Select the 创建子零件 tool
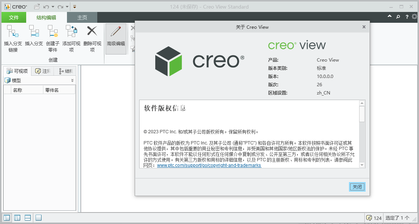This screenshot has width=419, height=224. (53, 39)
